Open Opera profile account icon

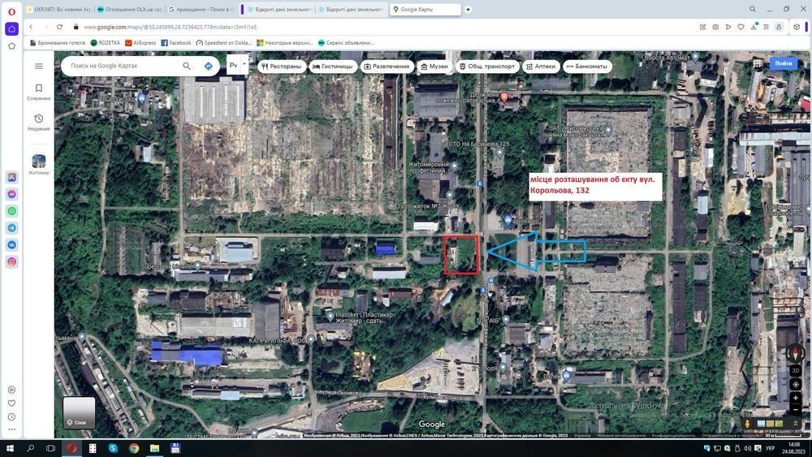click(x=779, y=27)
